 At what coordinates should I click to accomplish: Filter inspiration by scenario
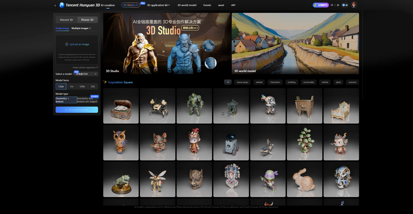click(x=352, y=82)
